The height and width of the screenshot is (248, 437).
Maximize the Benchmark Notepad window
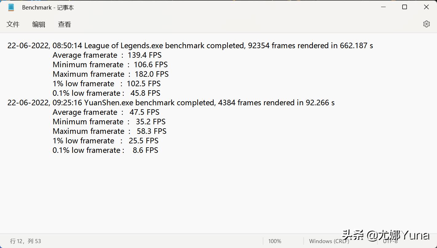(x=404, y=7)
